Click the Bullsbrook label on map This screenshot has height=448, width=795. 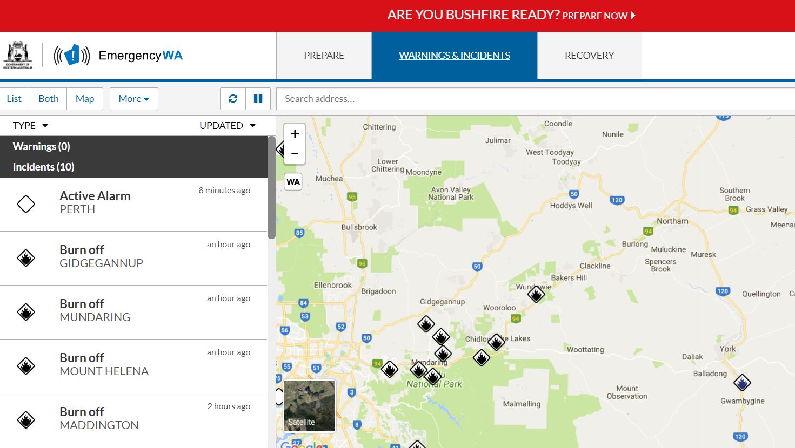[359, 227]
